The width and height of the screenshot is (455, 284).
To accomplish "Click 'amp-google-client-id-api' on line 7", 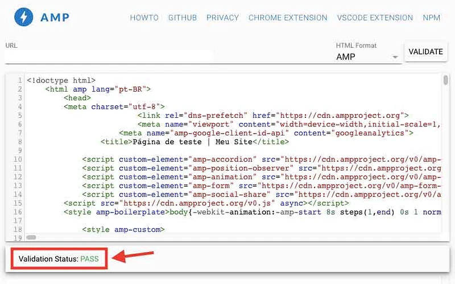I will [x=230, y=133].
